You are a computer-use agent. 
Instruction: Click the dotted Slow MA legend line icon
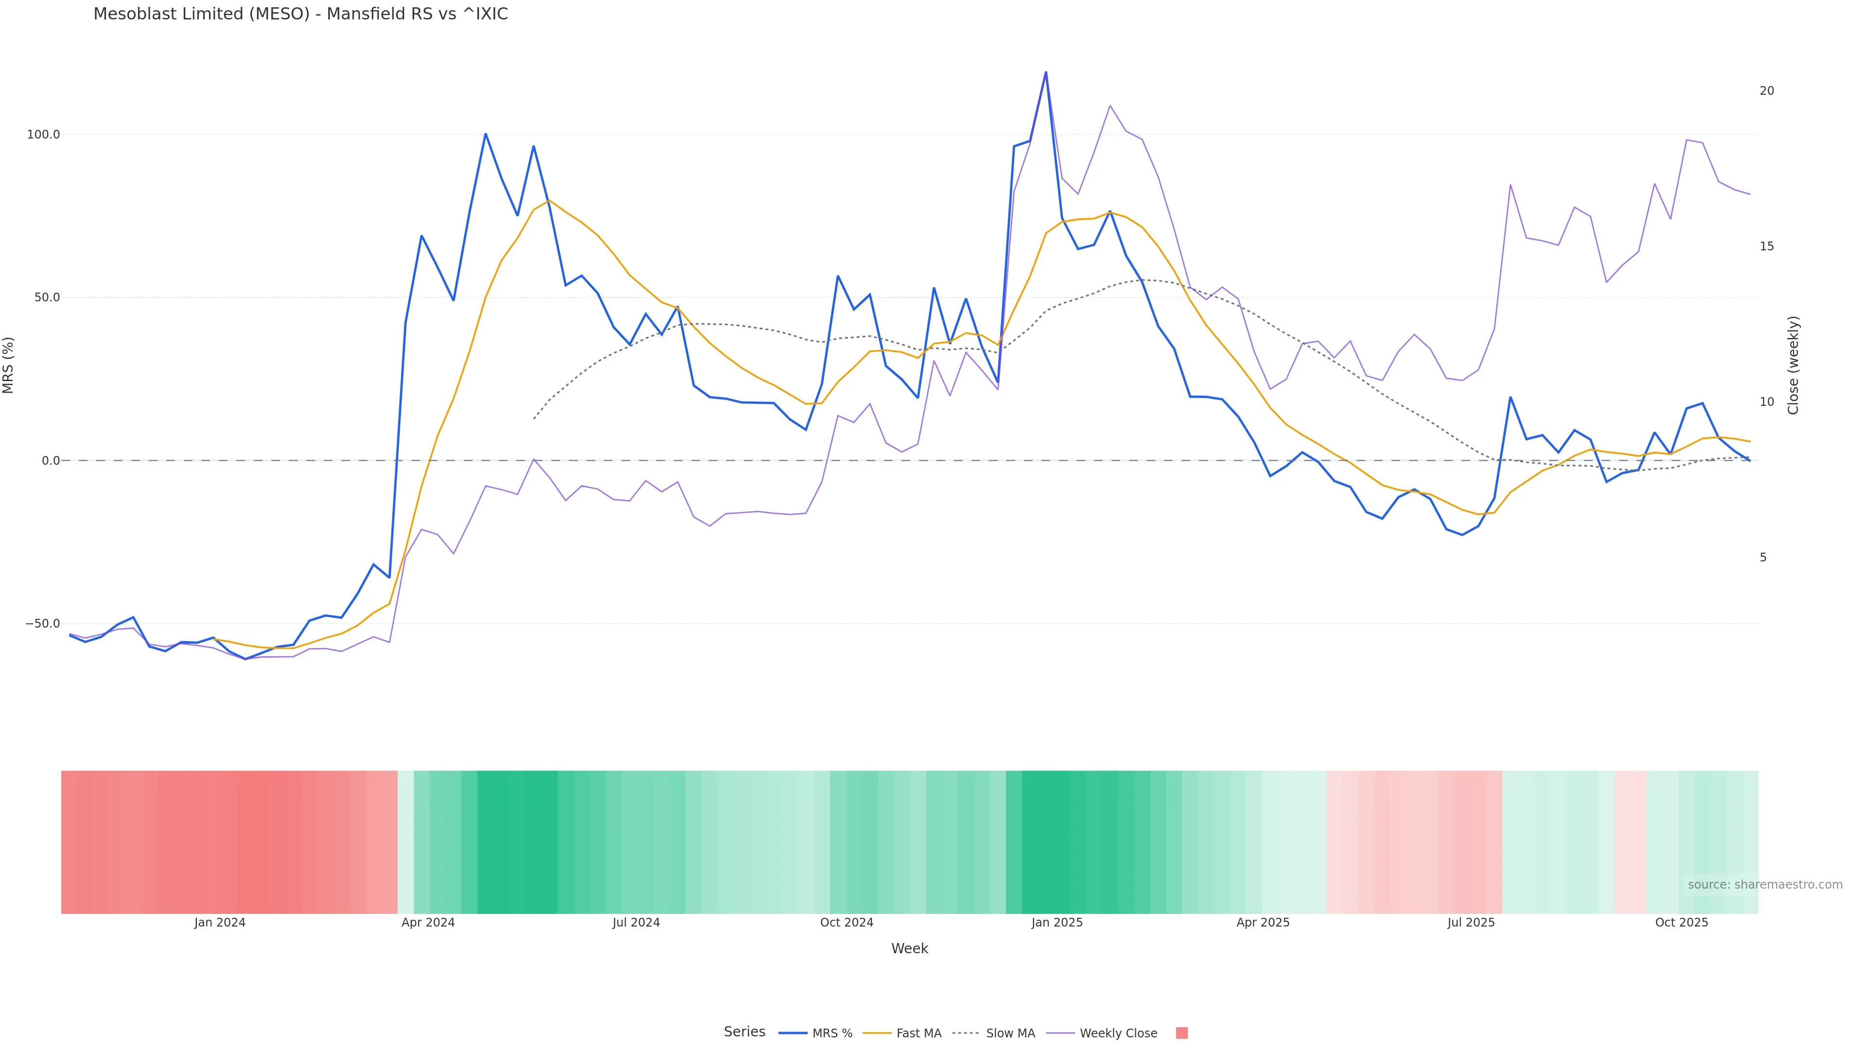click(966, 1033)
